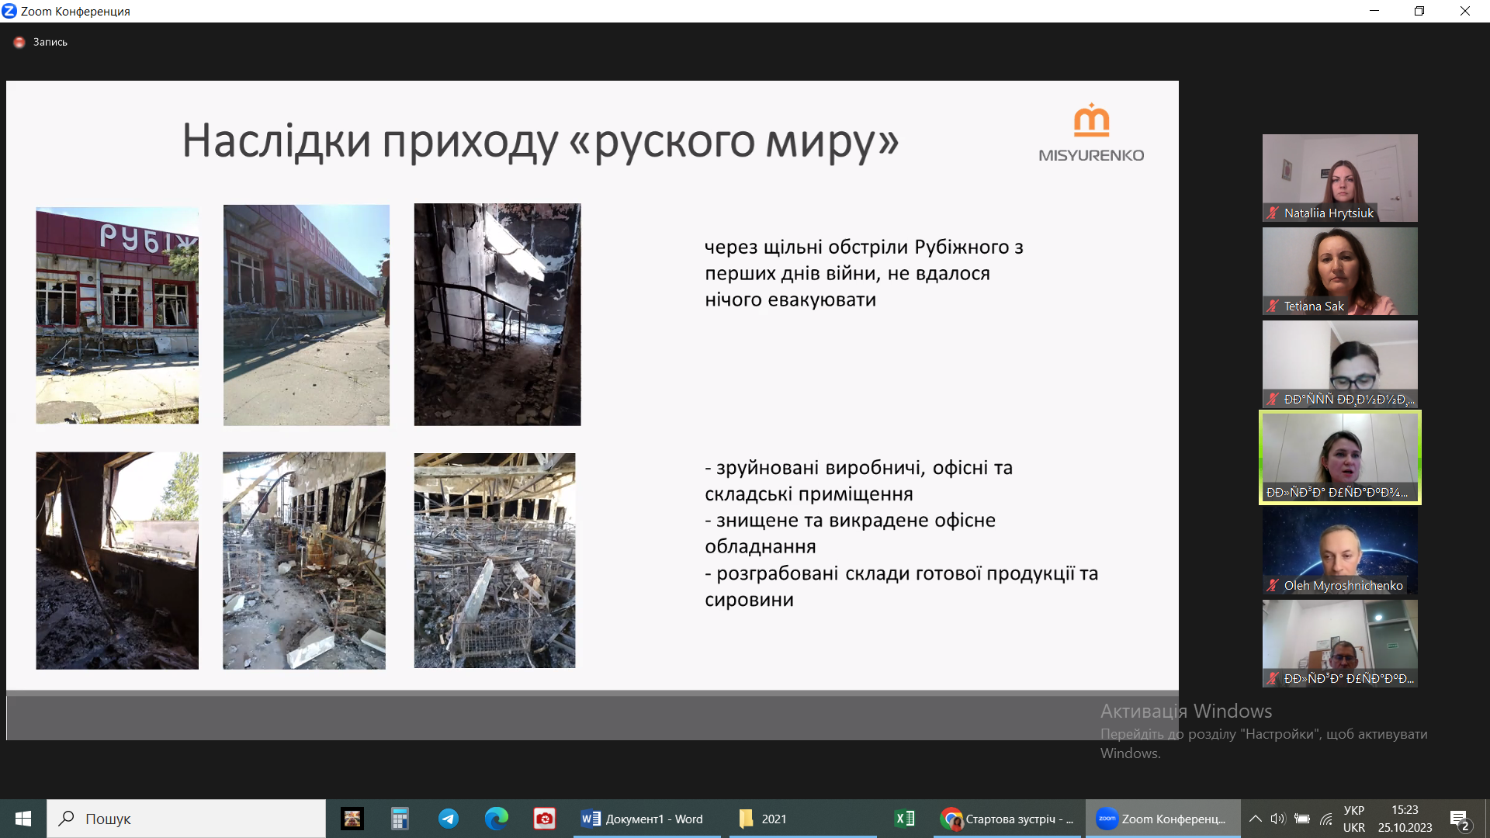Click the Wi-Fi icon in the system tray
This screenshot has height=838, width=1490.
click(1326, 819)
